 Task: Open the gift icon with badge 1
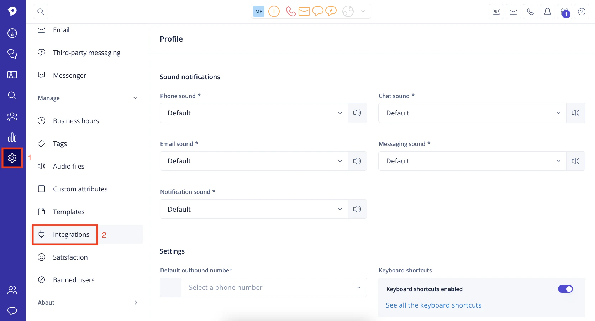coord(564,12)
